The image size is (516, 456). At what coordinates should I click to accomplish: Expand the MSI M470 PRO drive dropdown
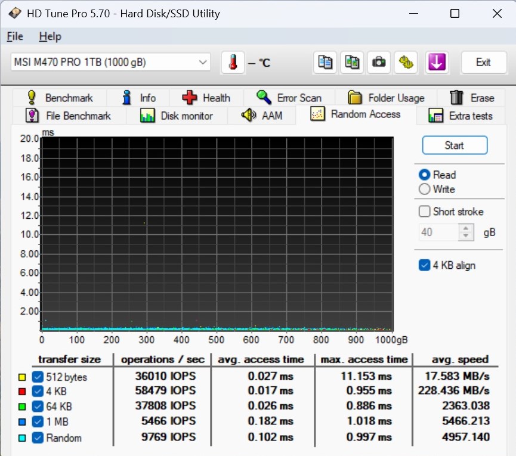203,62
